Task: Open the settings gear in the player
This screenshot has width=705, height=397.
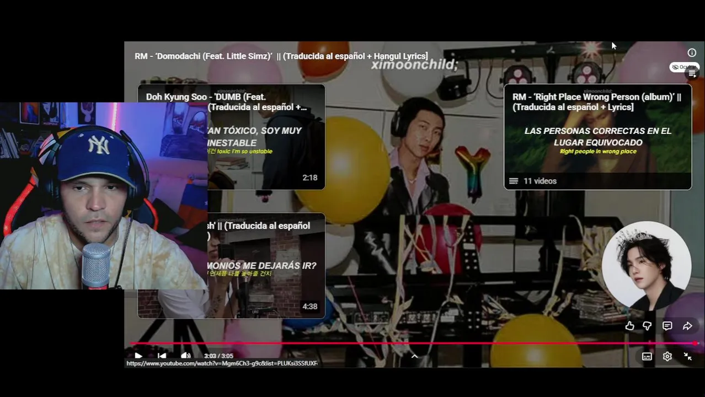Action: pyautogui.click(x=667, y=357)
